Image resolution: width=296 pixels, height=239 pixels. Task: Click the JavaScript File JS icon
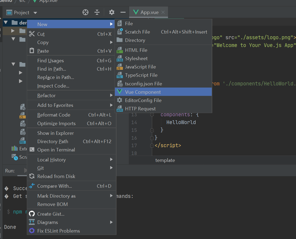pos(119,67)
